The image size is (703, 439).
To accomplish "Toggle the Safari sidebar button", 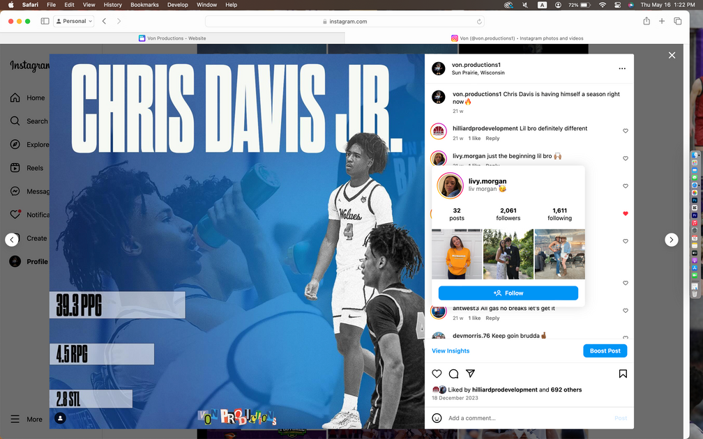I will point(45,21).
